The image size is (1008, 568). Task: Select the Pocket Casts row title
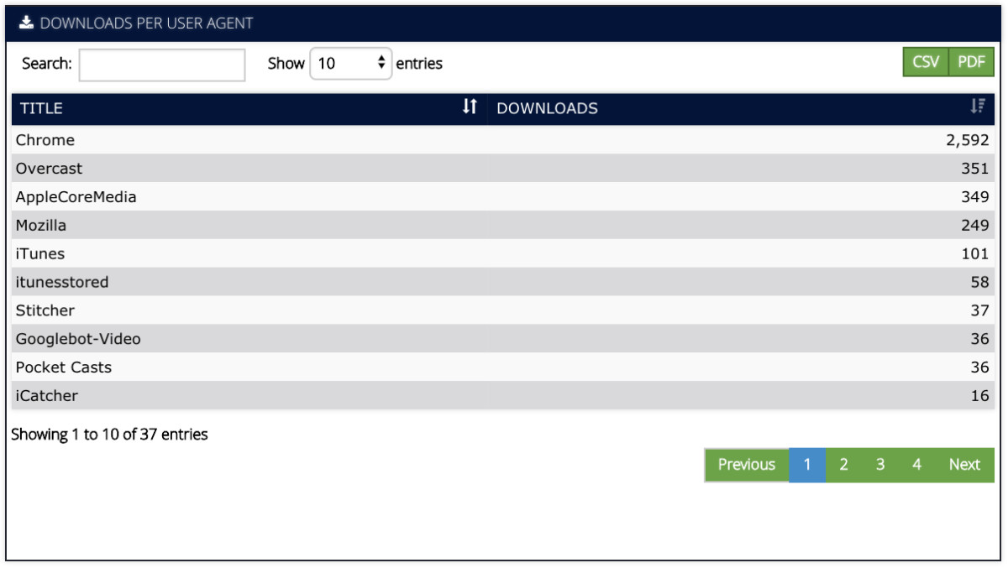pos(64,367)
